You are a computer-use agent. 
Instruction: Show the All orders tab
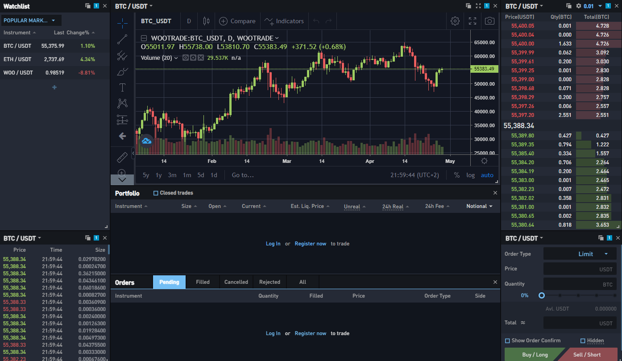pyautogui.click(x=303, y=282)
